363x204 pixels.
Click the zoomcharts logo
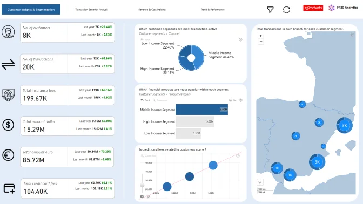tap(313, 8)
